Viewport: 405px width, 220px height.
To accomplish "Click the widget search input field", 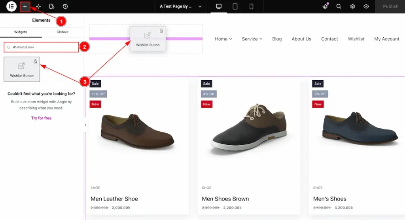I will click(x=41, y=47).
